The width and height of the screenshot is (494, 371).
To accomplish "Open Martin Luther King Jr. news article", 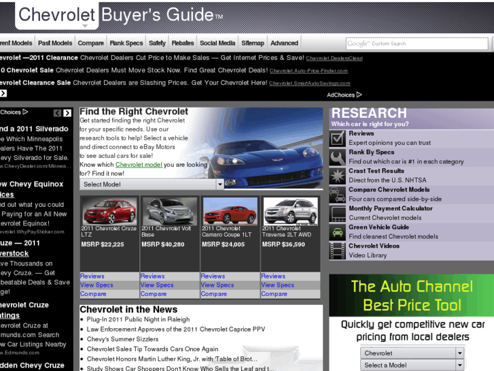I will tap(172, 359).
